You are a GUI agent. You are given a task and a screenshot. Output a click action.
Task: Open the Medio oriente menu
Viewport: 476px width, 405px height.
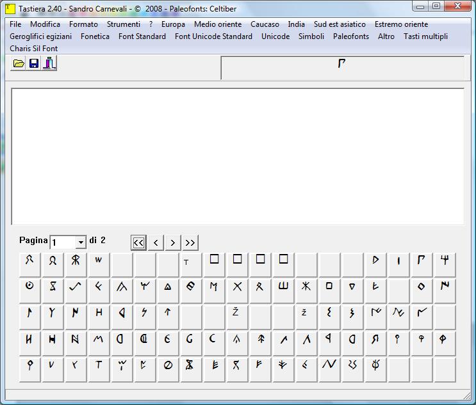(x=218, y=24)
